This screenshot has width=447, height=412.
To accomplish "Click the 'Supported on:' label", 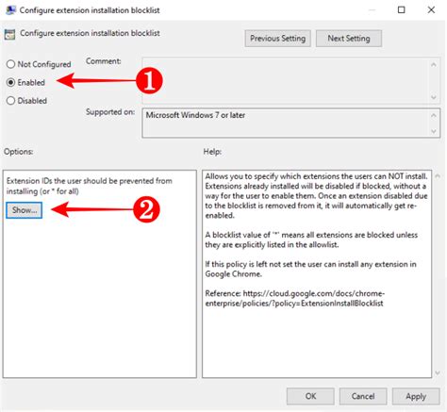I will [110, 112].
